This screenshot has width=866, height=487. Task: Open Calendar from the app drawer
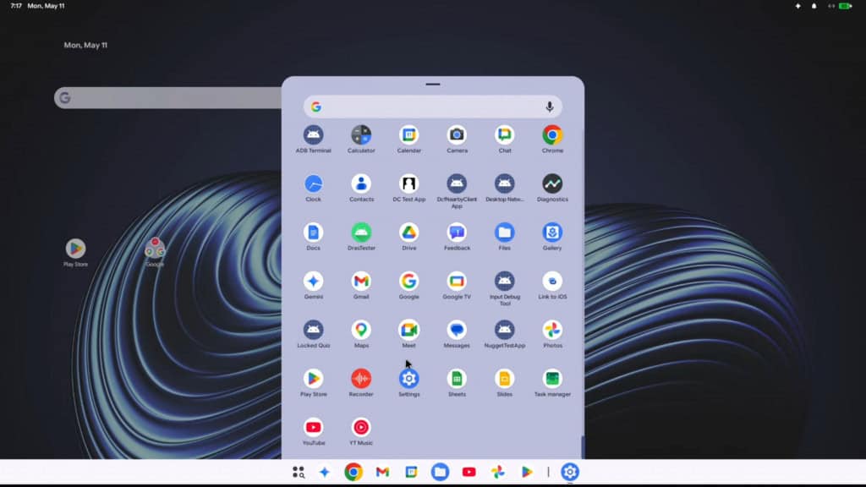[x=408, y=134]
